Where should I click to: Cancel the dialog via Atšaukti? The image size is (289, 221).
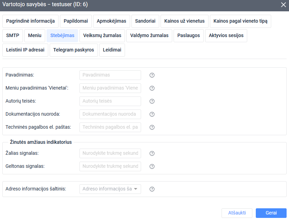tap(237, 213)
